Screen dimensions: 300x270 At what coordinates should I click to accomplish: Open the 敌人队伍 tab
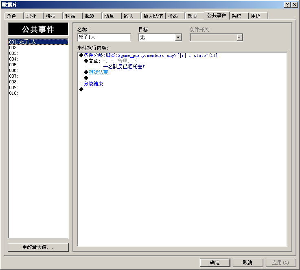pyautogui.click(x=153, y=16)
